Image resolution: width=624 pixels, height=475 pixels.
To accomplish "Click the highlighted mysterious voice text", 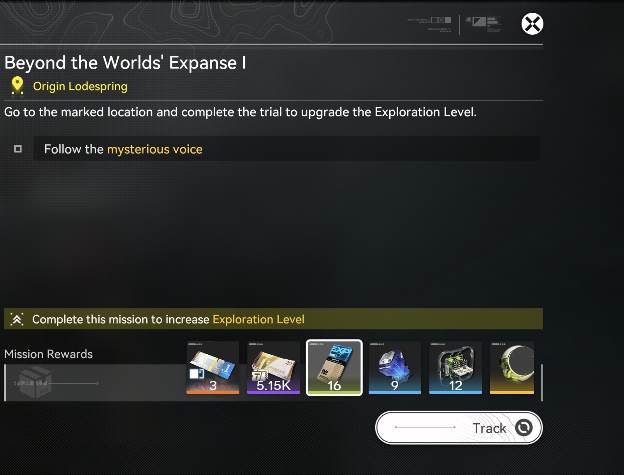I will pos(155,149).
